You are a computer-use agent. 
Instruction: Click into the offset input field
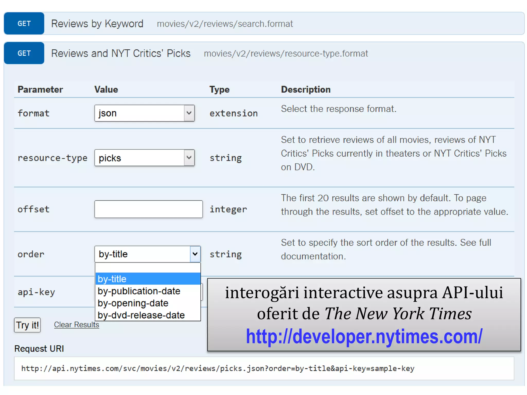coord(148,209)
